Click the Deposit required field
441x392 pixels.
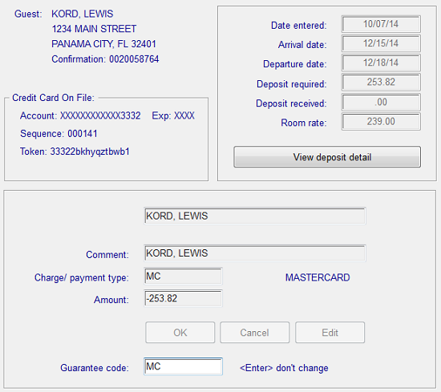pos(381,83)
